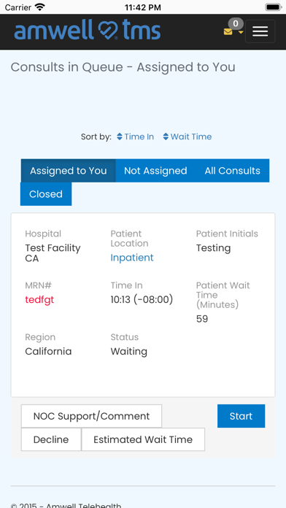This screenshot has height=508, width=286.
Task: Tap the Amwell TMS logo
Action: pos(88,30)
